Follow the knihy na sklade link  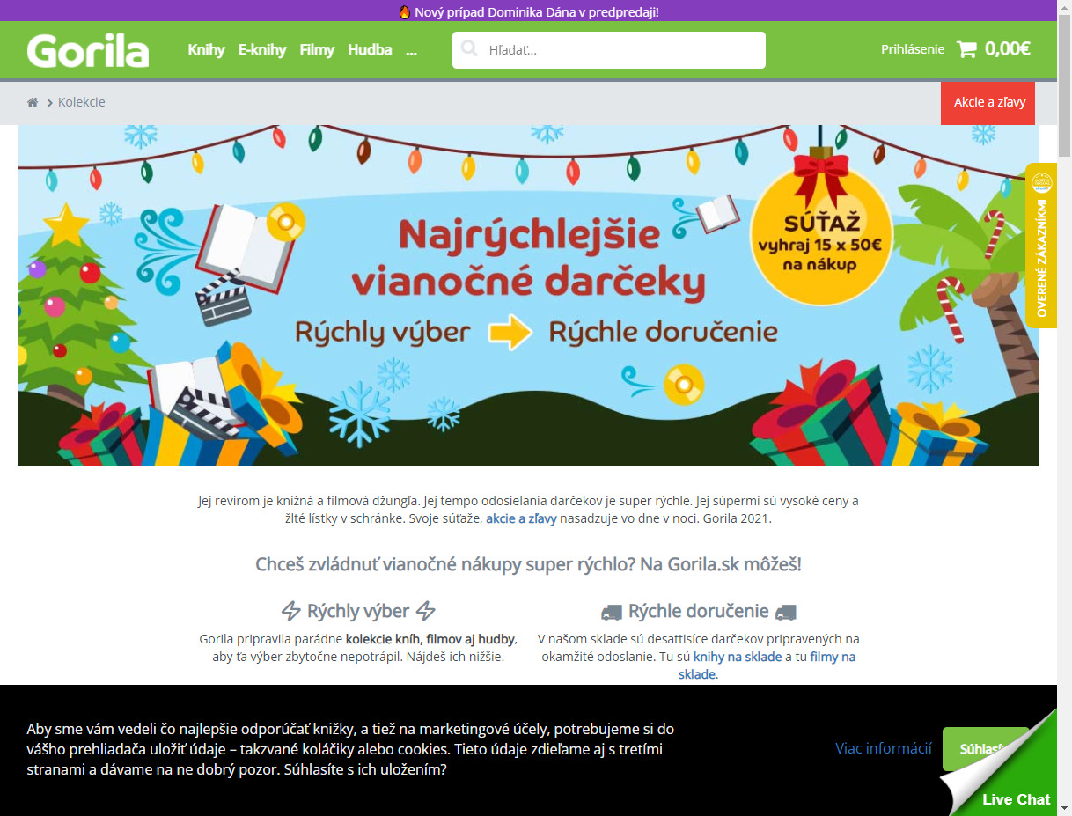tap(738, 657)
